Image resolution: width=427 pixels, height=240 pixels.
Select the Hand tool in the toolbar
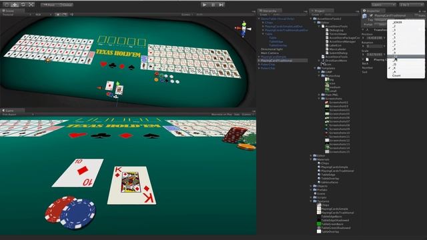tap(7, 5)
